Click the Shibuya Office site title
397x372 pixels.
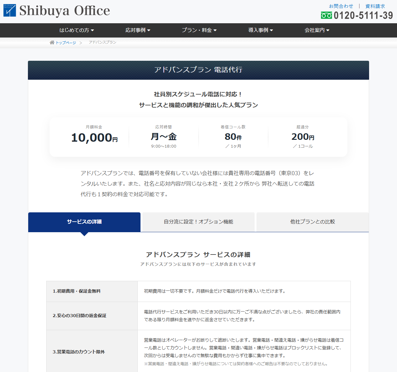[x=65, y=11]
